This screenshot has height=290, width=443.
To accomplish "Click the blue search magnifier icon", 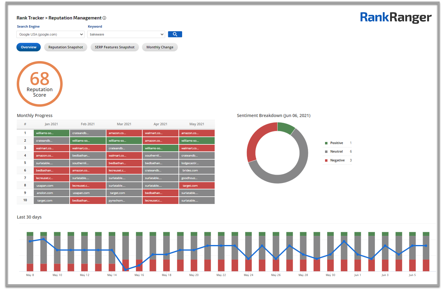I will coord(175,34).
